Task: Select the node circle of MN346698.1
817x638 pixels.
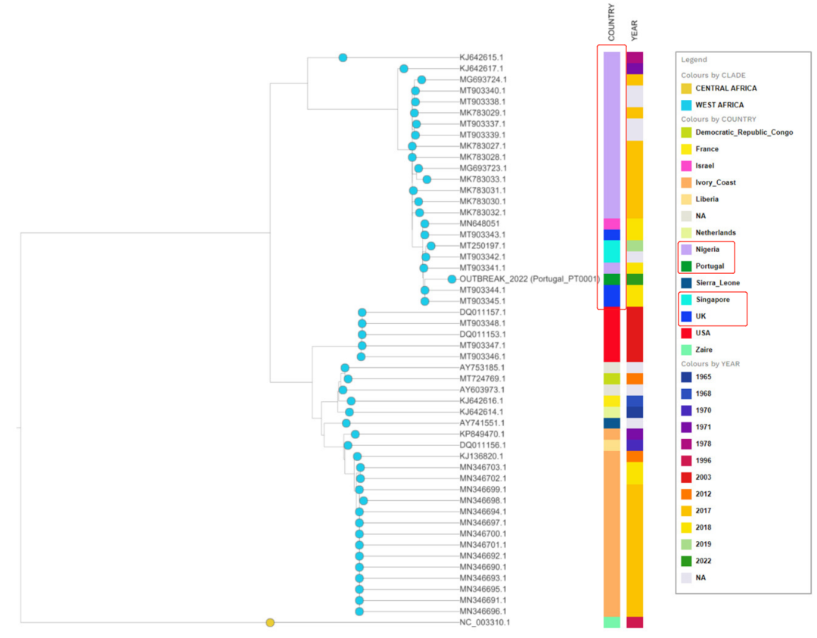Action: coord(363,501)
